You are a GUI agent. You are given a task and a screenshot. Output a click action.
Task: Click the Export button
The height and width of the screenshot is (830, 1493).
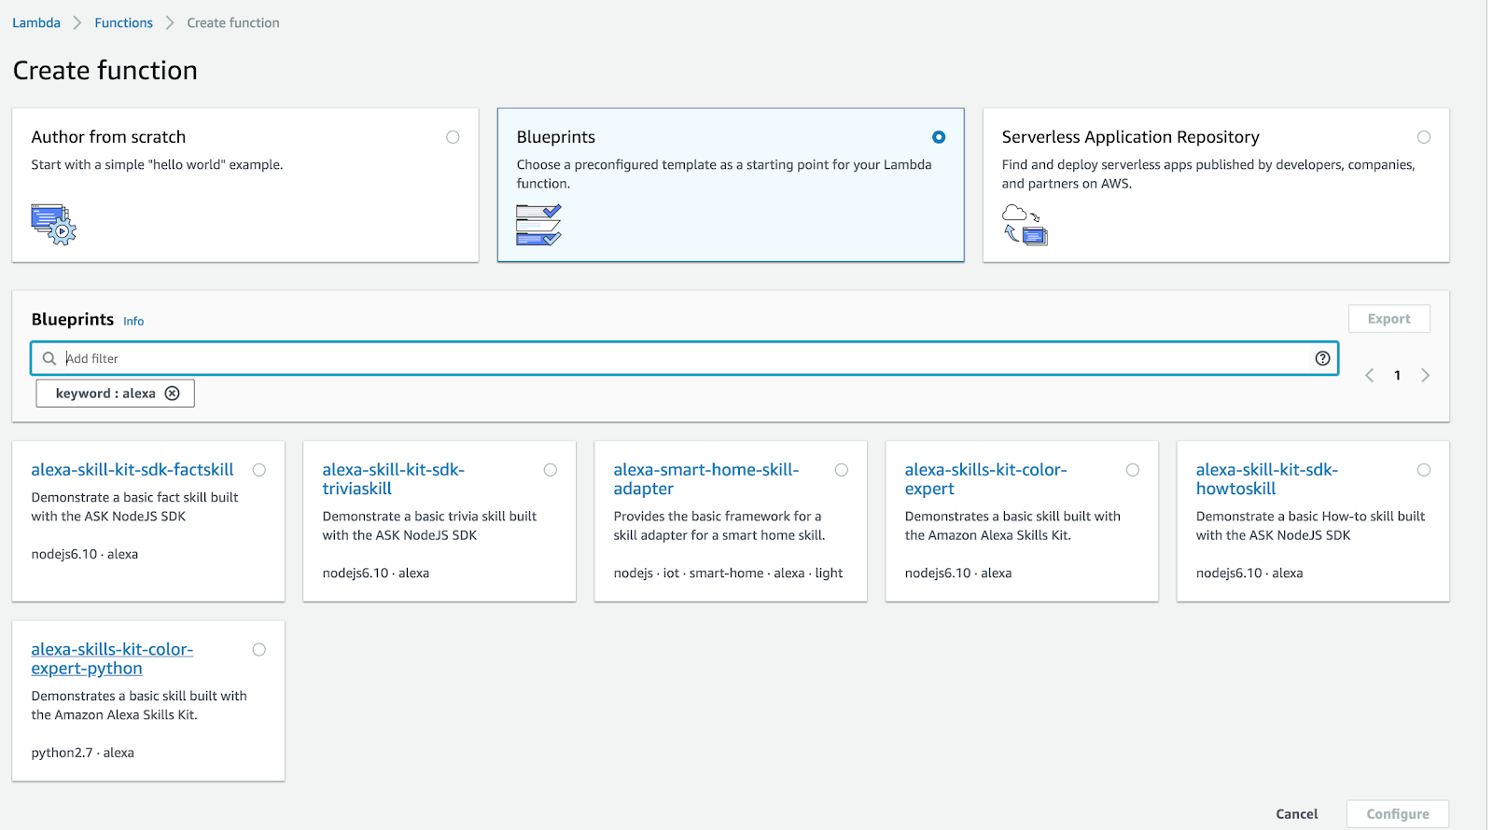click(1388, 319)
